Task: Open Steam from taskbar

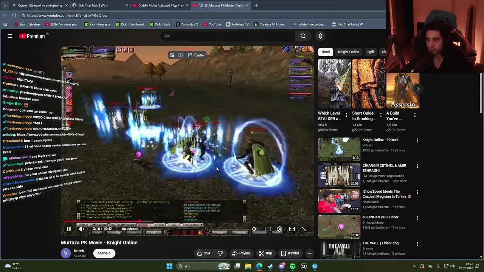Action: [x=270, y=266]
